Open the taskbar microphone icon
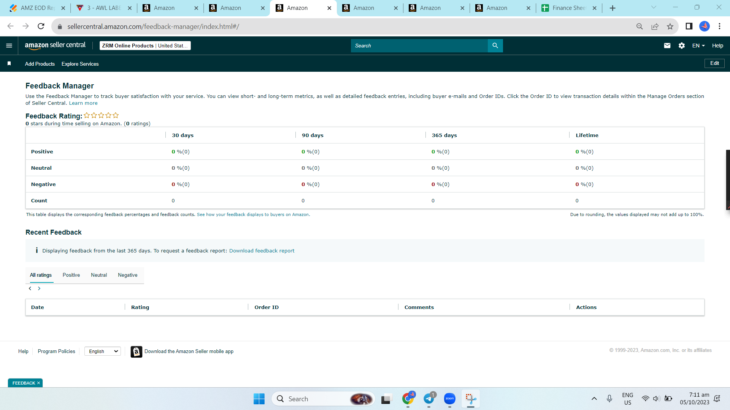 coord(609,399)
